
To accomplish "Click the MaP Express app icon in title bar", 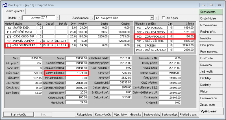I will (x=5, y=5).
